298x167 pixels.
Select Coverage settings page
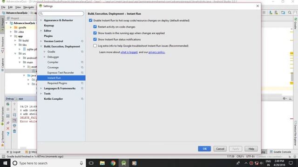tap(53, 67)
